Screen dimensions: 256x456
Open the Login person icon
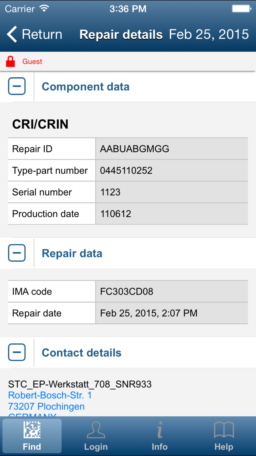coord(96,430)
